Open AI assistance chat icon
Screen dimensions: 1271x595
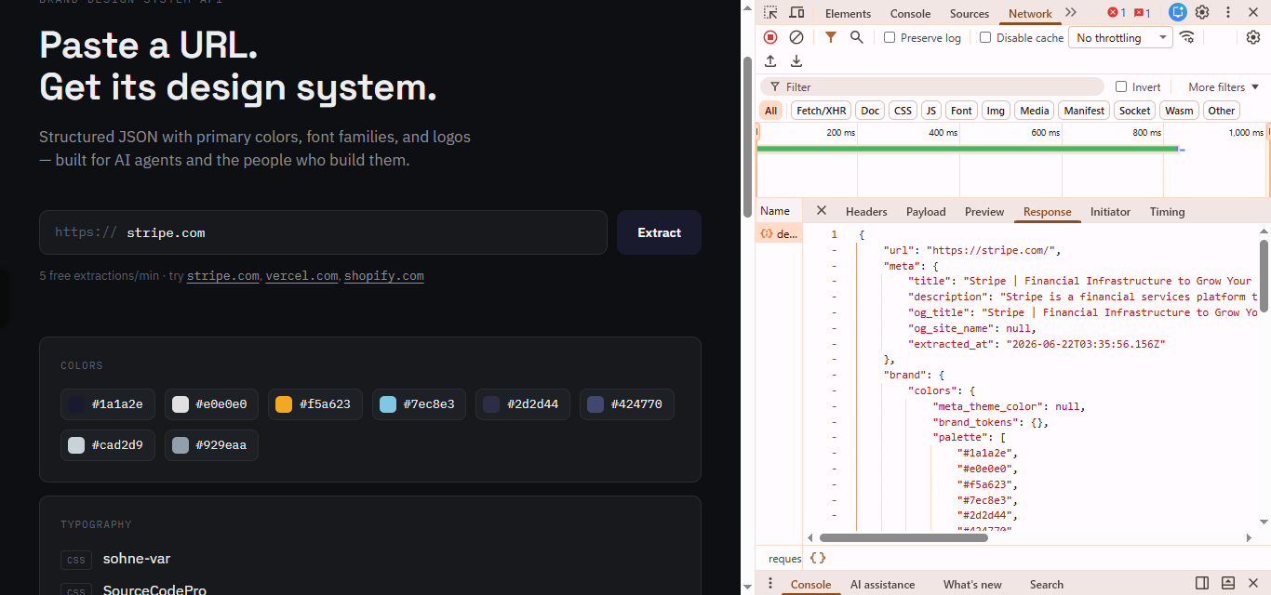(1178, 13)
